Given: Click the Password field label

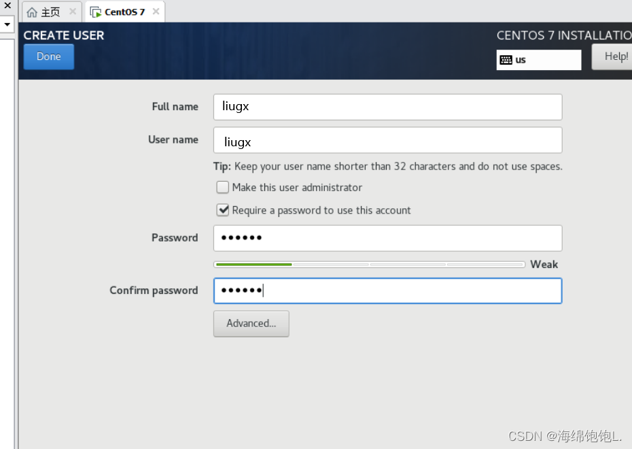Looking at the screenshot, I should [175, 238].
